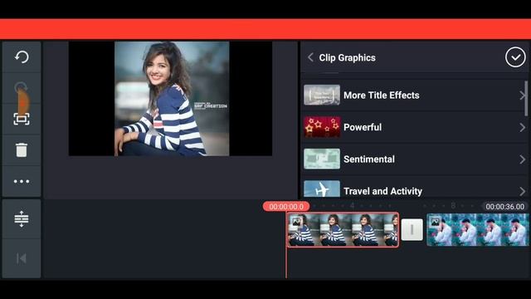Confirm with the checkmark circle button
Viewport: 531px width, 299px height.
tap(515, 57)
